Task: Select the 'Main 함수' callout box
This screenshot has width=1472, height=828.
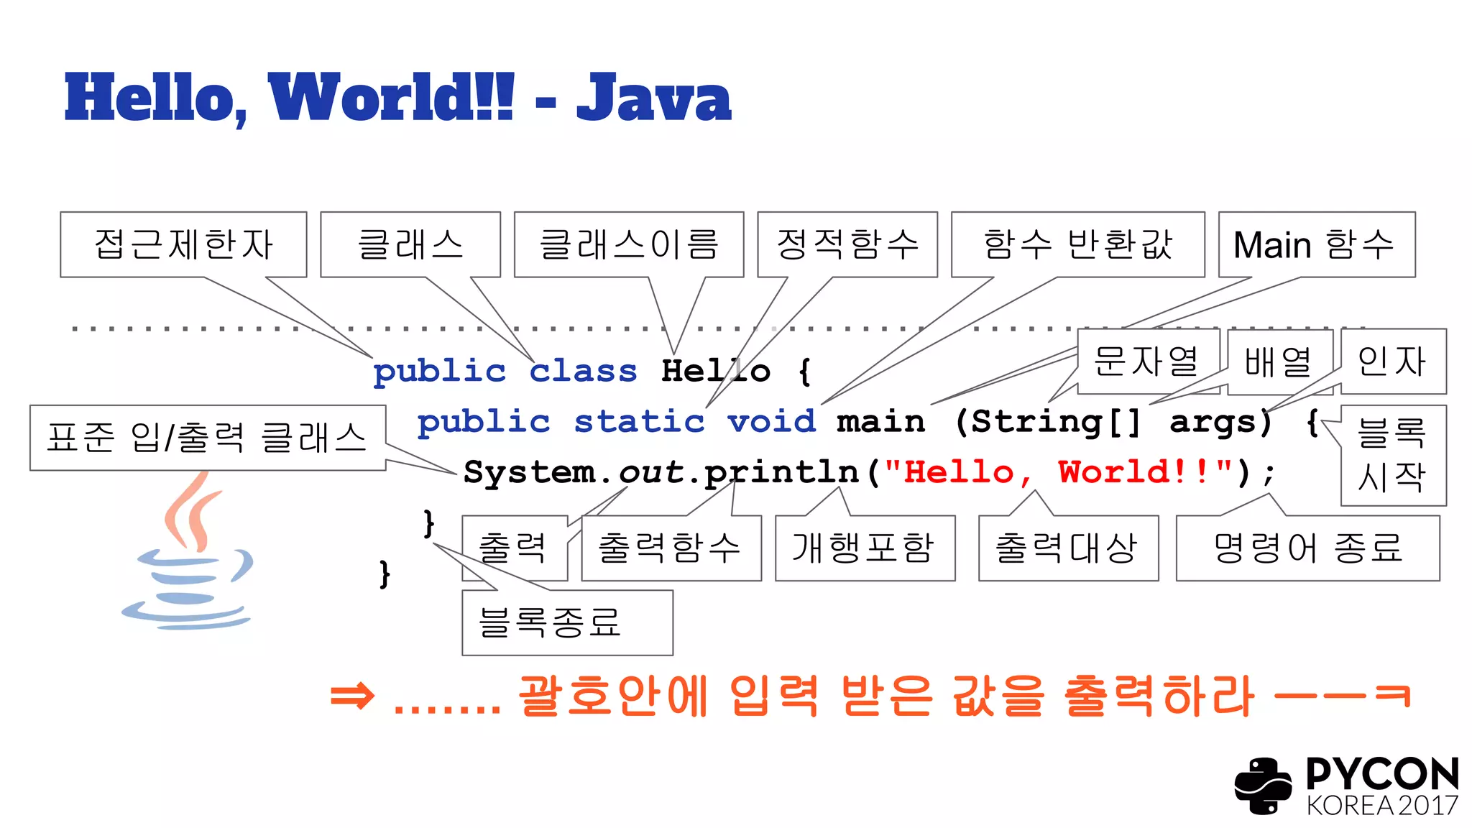Action: click(1317, 244)
